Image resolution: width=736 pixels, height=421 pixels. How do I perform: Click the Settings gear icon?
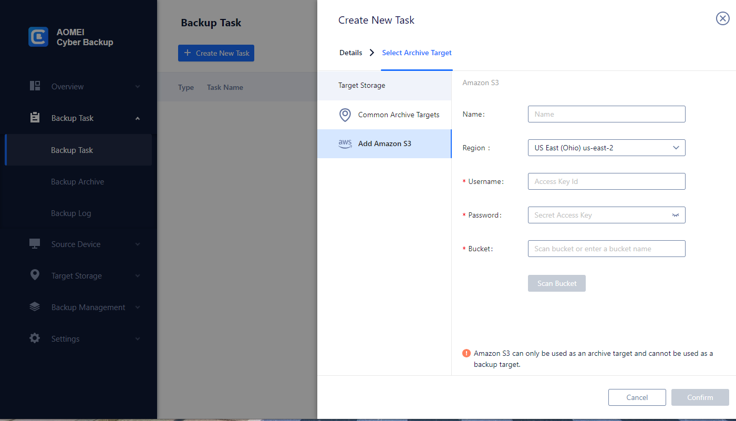(x=35, y=338)
